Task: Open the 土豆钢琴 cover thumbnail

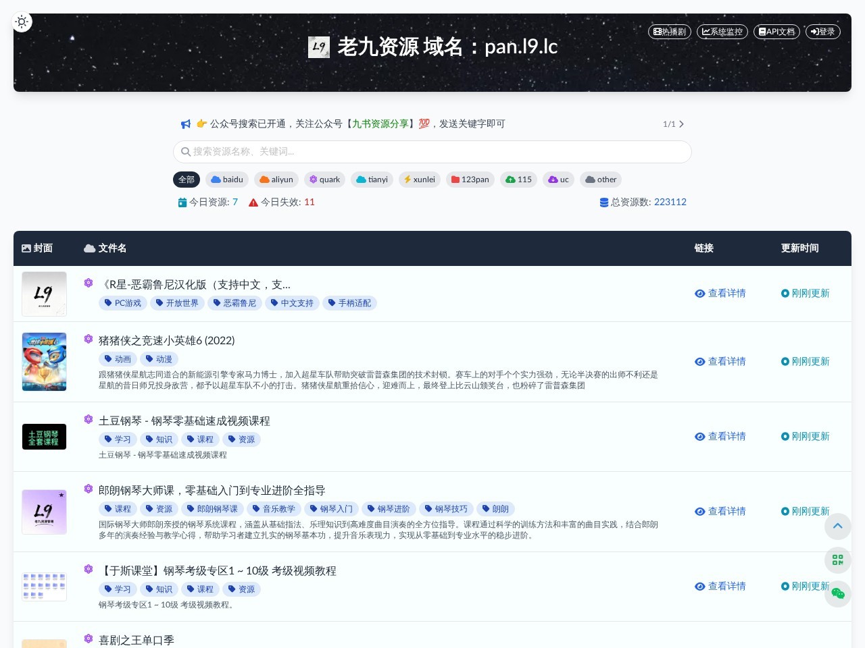Action: (x=44, y=437)
